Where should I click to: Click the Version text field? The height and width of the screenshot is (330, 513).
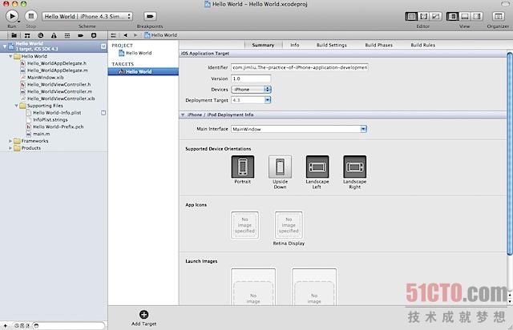[x=251, y=78]
